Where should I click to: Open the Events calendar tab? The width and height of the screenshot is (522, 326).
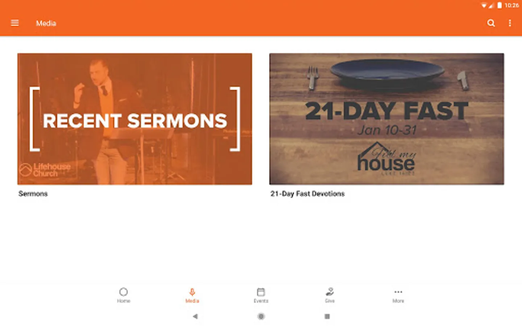click(261, 295)
